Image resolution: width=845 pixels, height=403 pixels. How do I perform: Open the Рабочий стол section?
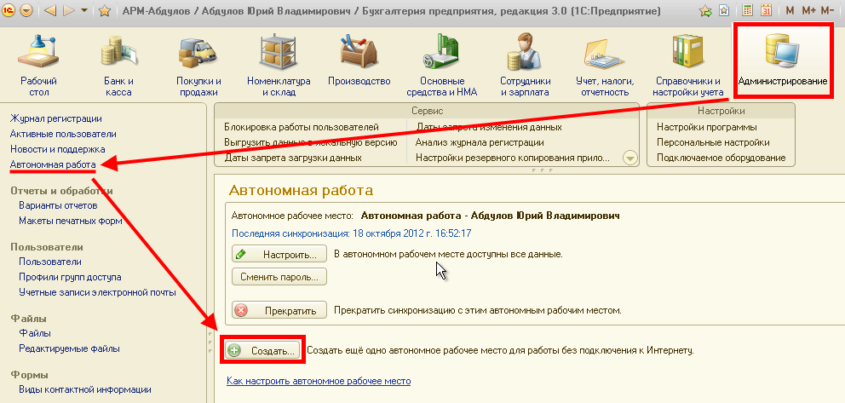[x=39, y=65]
